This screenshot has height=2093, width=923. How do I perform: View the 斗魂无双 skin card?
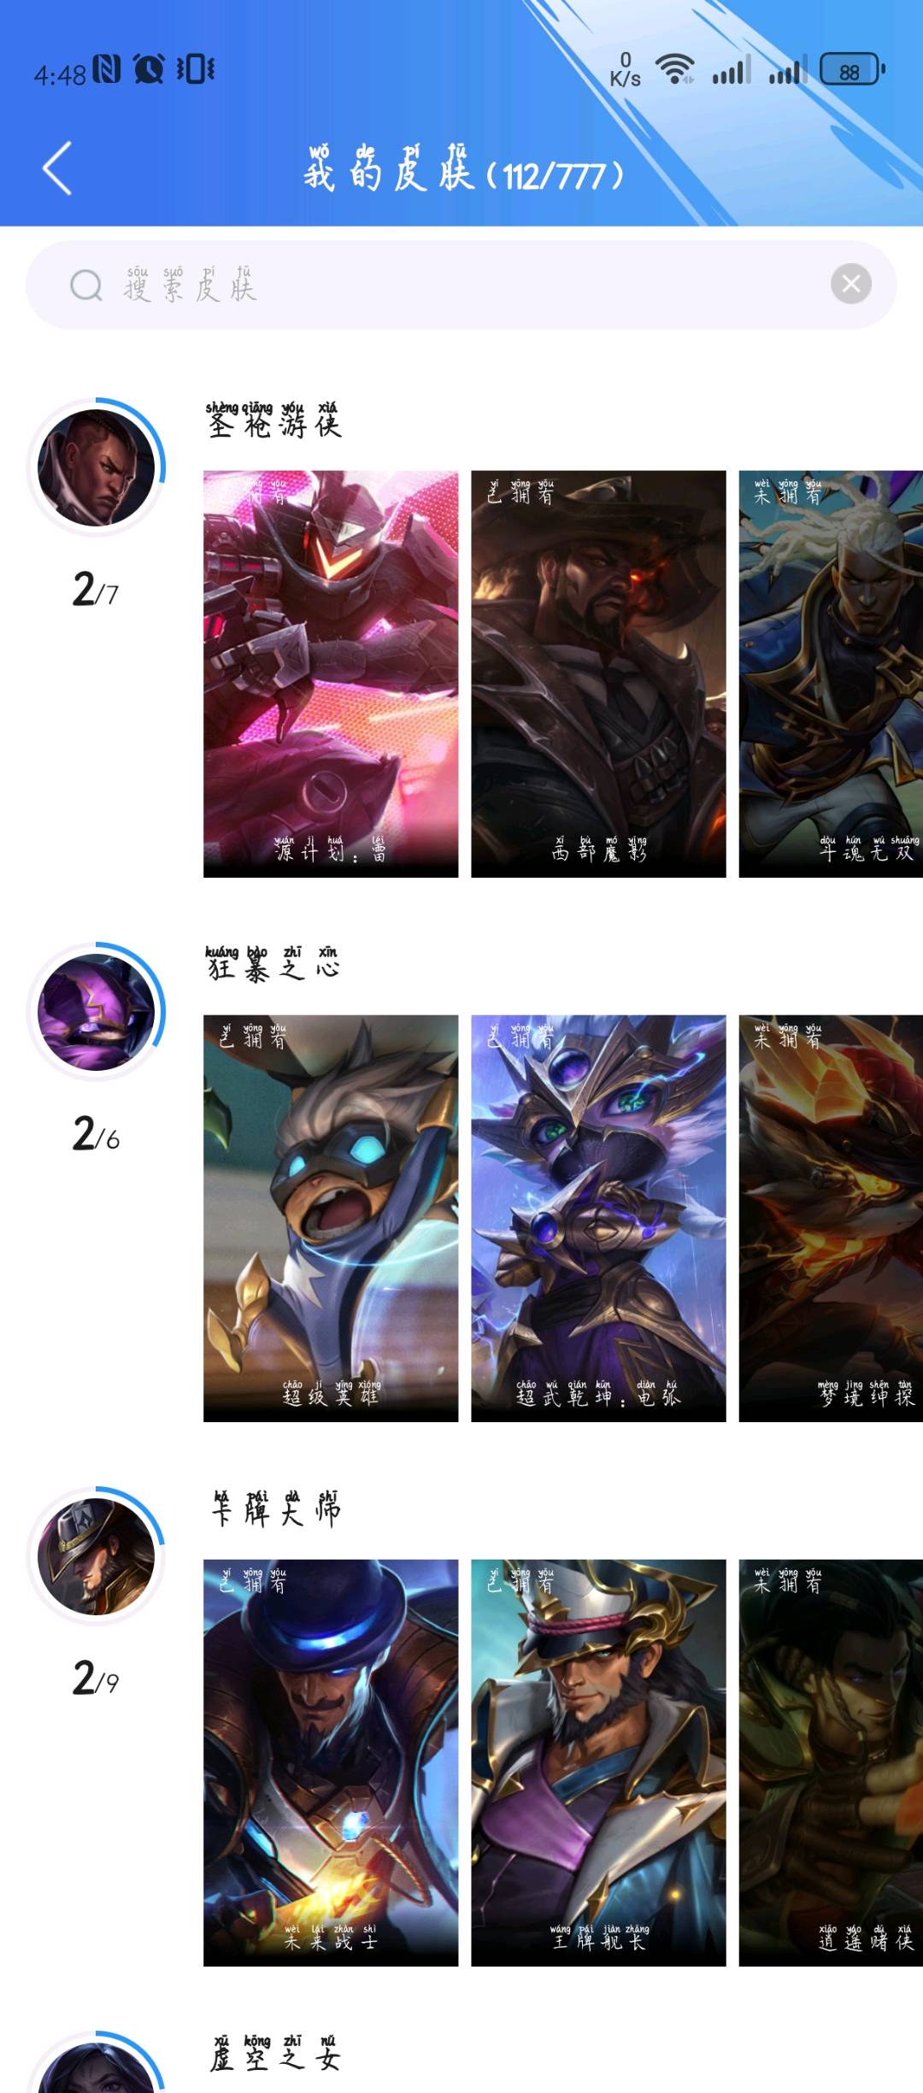831,673
